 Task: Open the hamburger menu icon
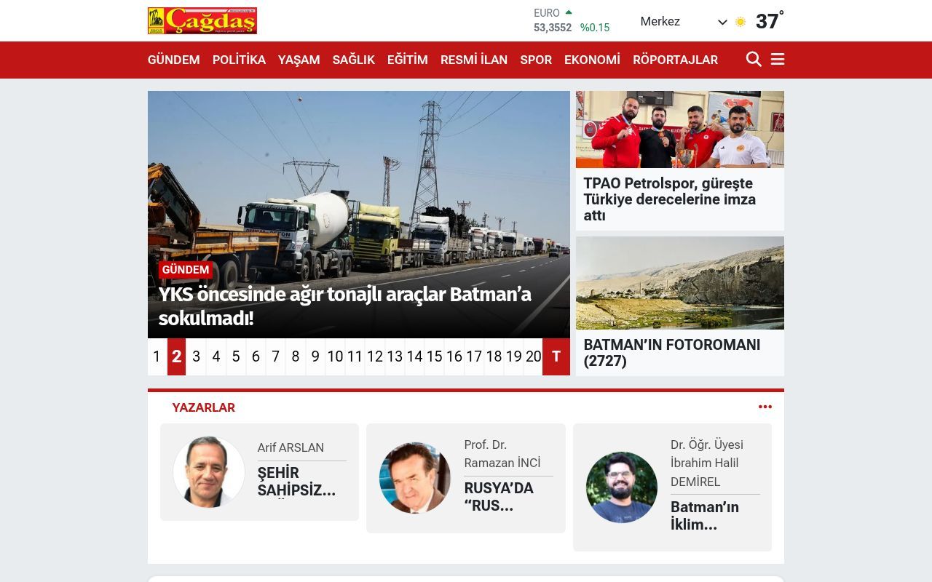tap(778, 60)
